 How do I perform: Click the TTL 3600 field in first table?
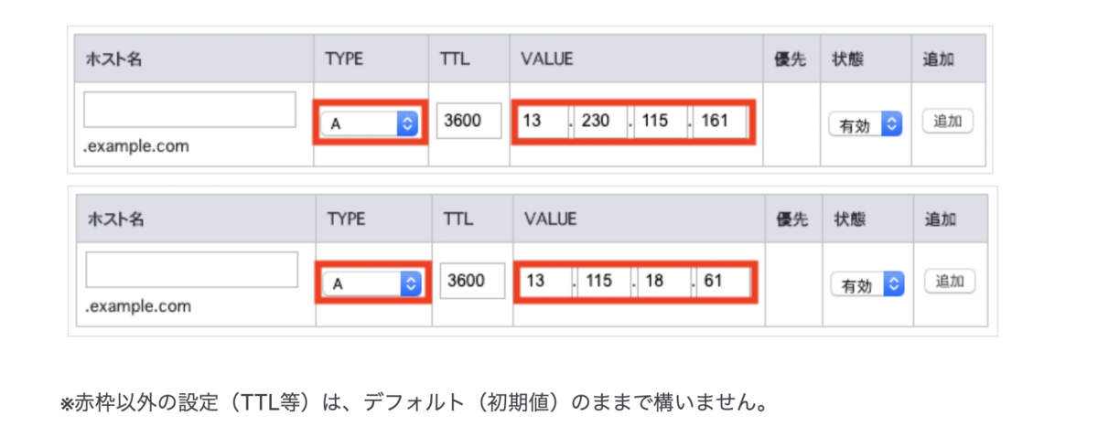click(469, 121)
